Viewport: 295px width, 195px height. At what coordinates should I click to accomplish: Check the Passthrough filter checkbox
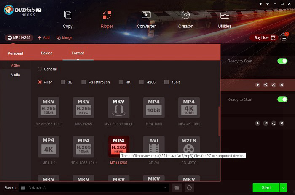tap(84, 82)
